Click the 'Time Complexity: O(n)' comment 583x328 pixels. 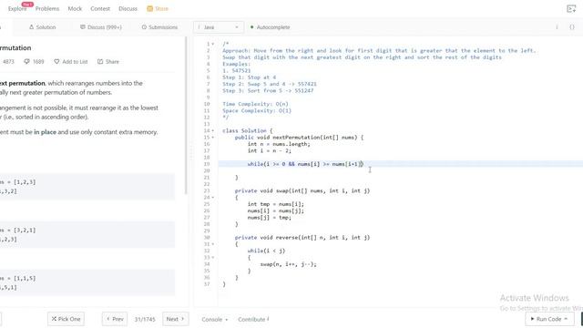tap(255, 104)
